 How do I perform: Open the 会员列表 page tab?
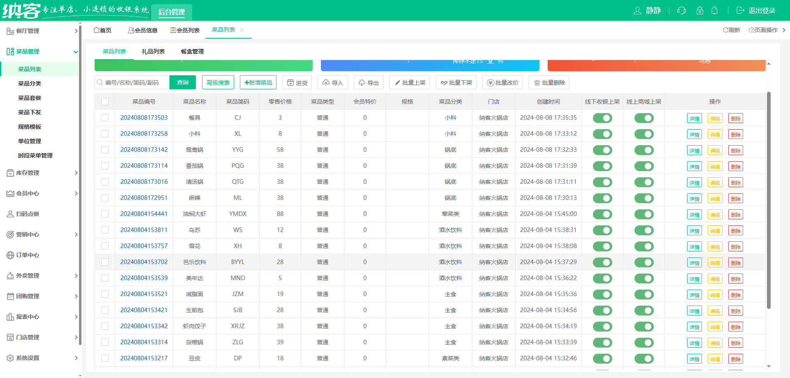[185, 30]
